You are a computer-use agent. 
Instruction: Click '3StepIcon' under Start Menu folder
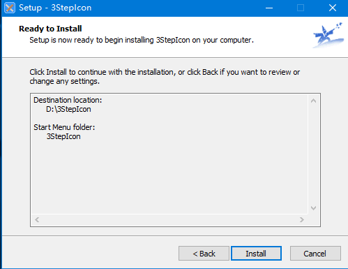pyautogui.click(x=63, y=136)
